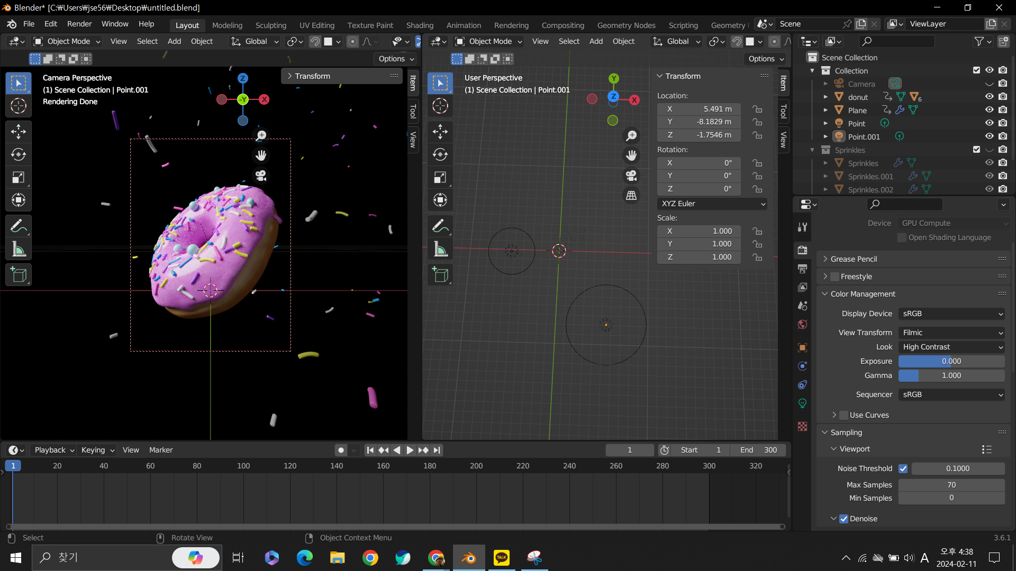
Task: Click Options button in User Perspective viewport
Action: [766, 59]
